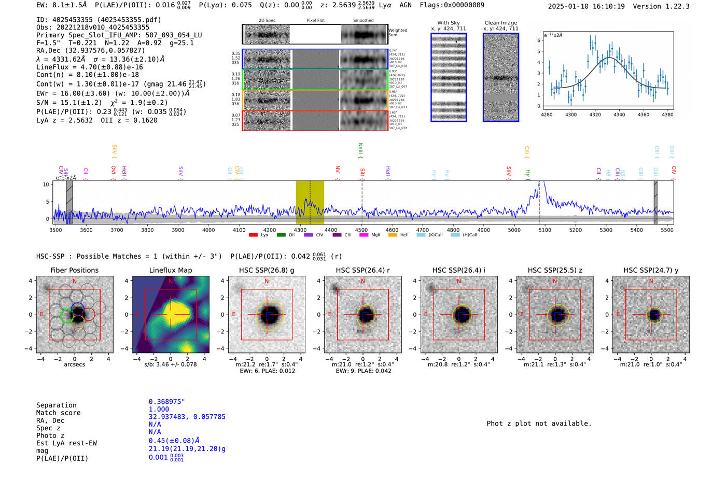Open the HSC SSP i-band cutout
This screenshot has height=494, width=726.
pos(459,315)
